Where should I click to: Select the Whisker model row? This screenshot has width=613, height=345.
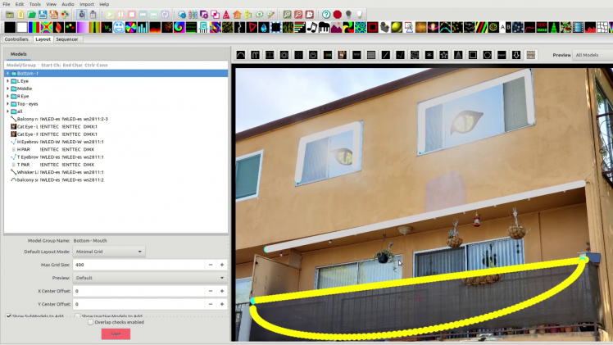tap(116, 172)
